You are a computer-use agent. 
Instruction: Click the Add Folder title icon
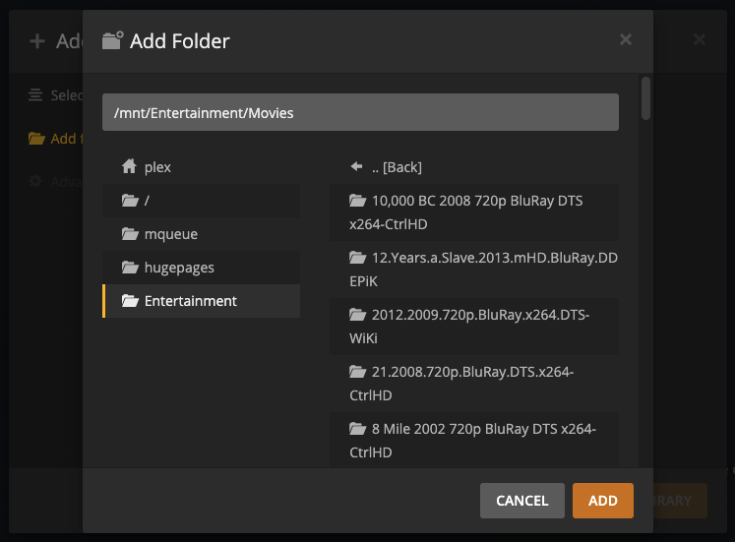click(x=113, y=41)
